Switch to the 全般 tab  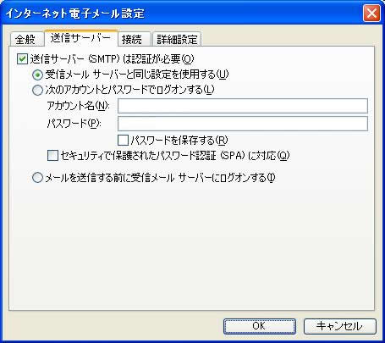point(26,39)
